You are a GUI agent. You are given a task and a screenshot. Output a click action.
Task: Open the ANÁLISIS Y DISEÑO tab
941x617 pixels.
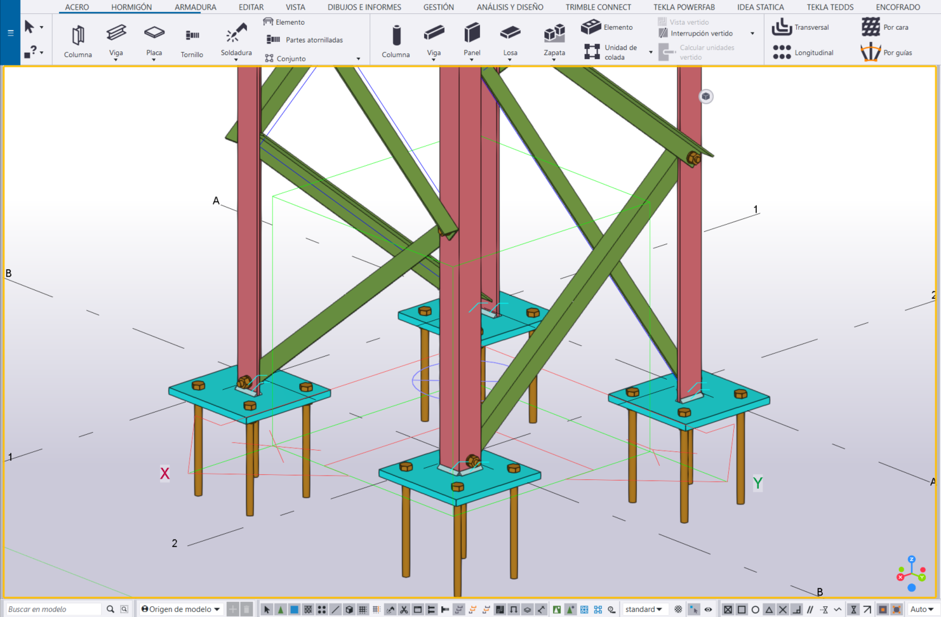tap(510, 7)
